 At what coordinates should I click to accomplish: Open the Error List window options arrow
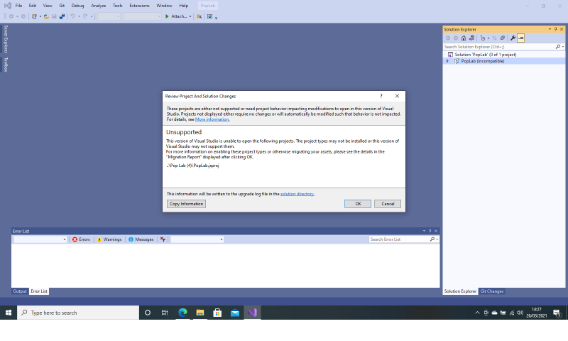coord(424,231)
